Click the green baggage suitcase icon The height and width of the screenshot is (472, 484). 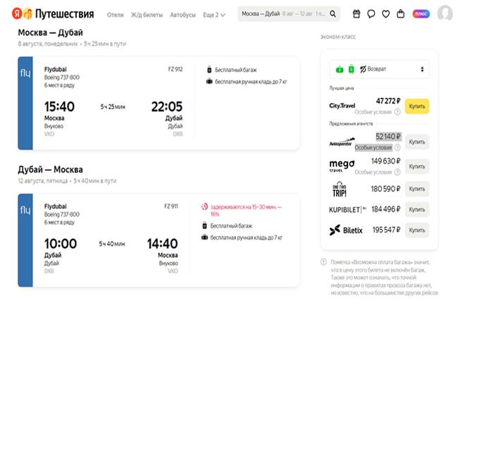pyautogui.click(x=352, y=70)
